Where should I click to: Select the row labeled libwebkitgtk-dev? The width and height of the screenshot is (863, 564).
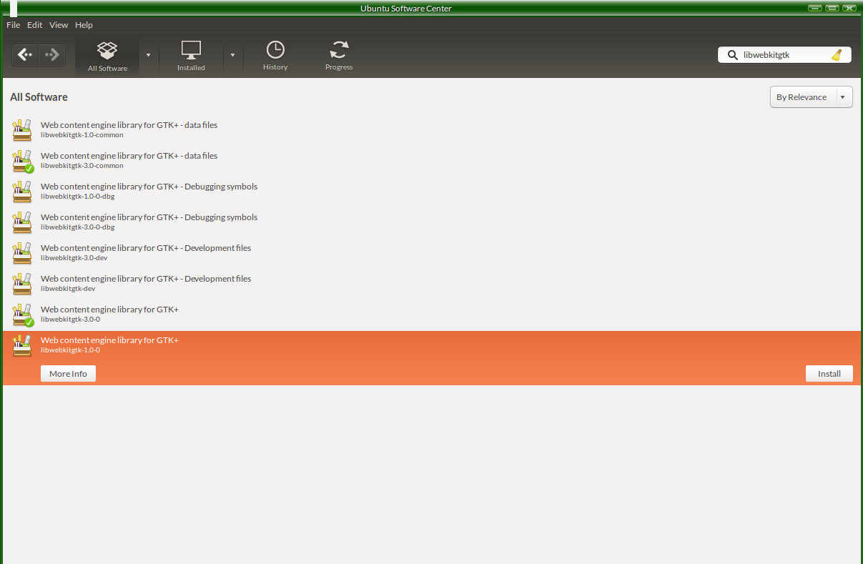[432, 284]
